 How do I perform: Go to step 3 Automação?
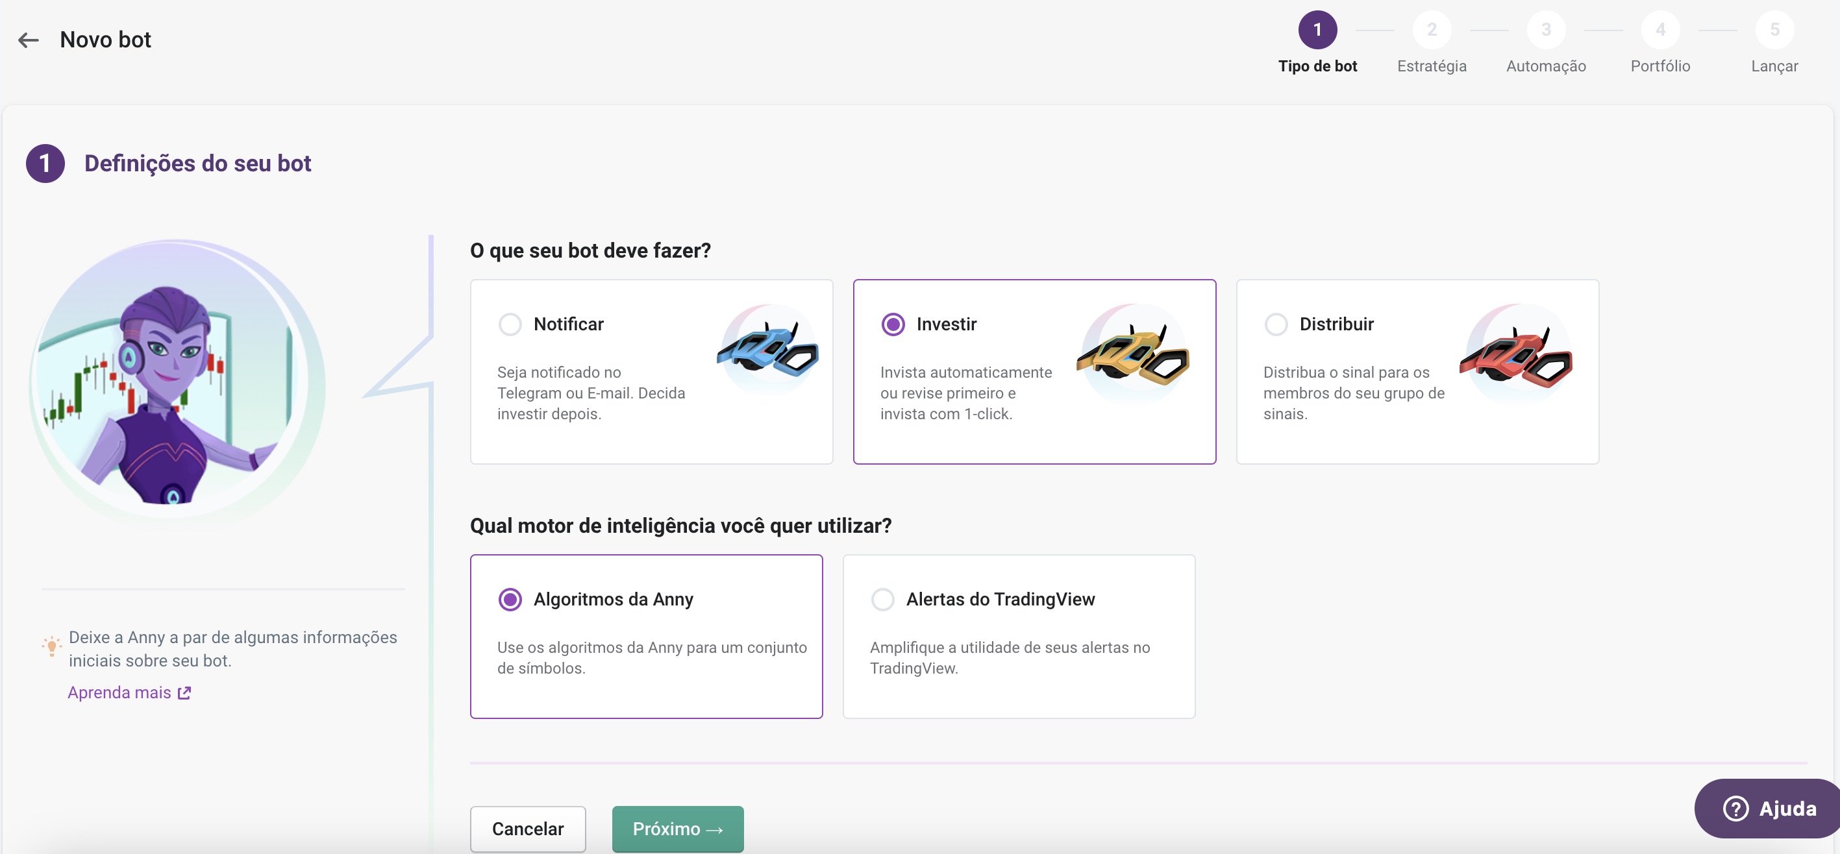click(x=1546, y=43)
